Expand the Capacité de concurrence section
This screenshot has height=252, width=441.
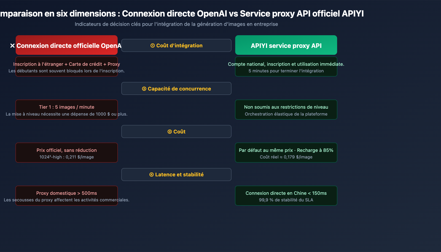coord(176,89)
